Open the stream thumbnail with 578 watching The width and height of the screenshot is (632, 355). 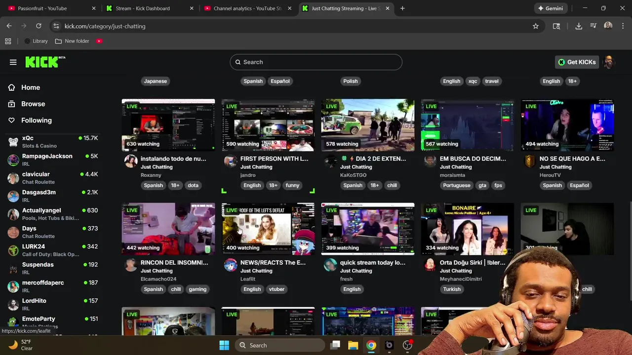click(368, 125)
